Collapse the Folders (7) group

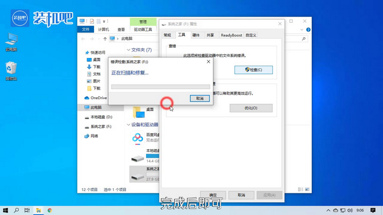point(129,50)
